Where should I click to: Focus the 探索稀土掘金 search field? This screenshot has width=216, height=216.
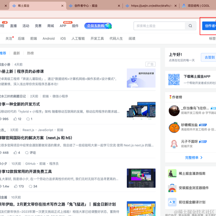159,26
